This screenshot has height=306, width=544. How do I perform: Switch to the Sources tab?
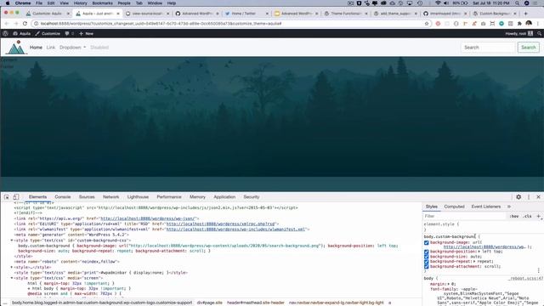pyautogui.click(x=87, y=196)
